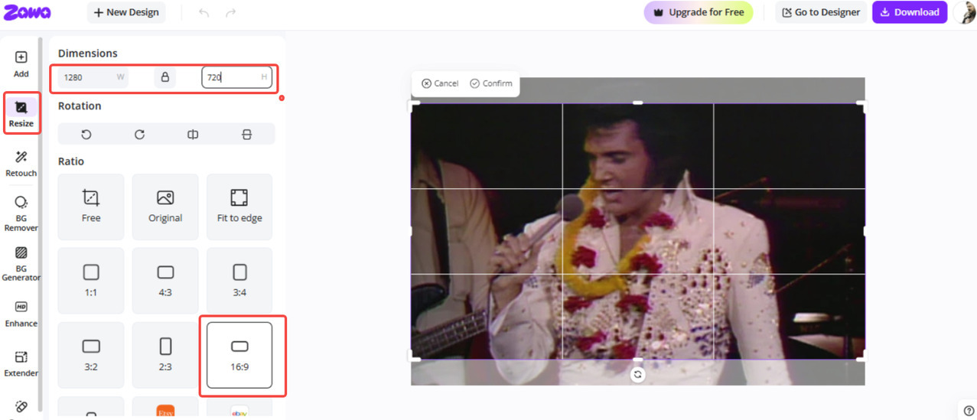This screenshot has height=420, width=977.
Task: Confirm the crop
Action: (490, 83)
